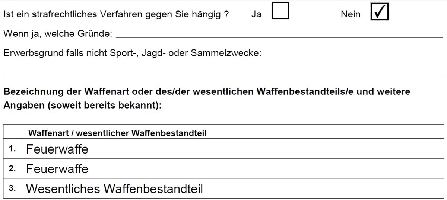Click the 'Wenn ja, welche Gründe:' label

pyautogui.click(x=58, y=34)
